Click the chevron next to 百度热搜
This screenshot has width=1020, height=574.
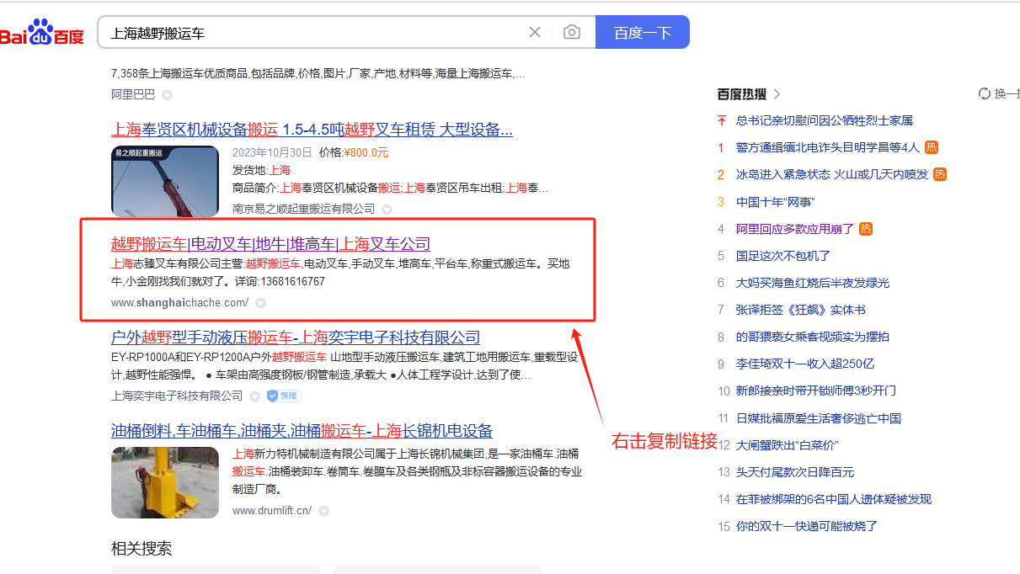pos(777,93)
